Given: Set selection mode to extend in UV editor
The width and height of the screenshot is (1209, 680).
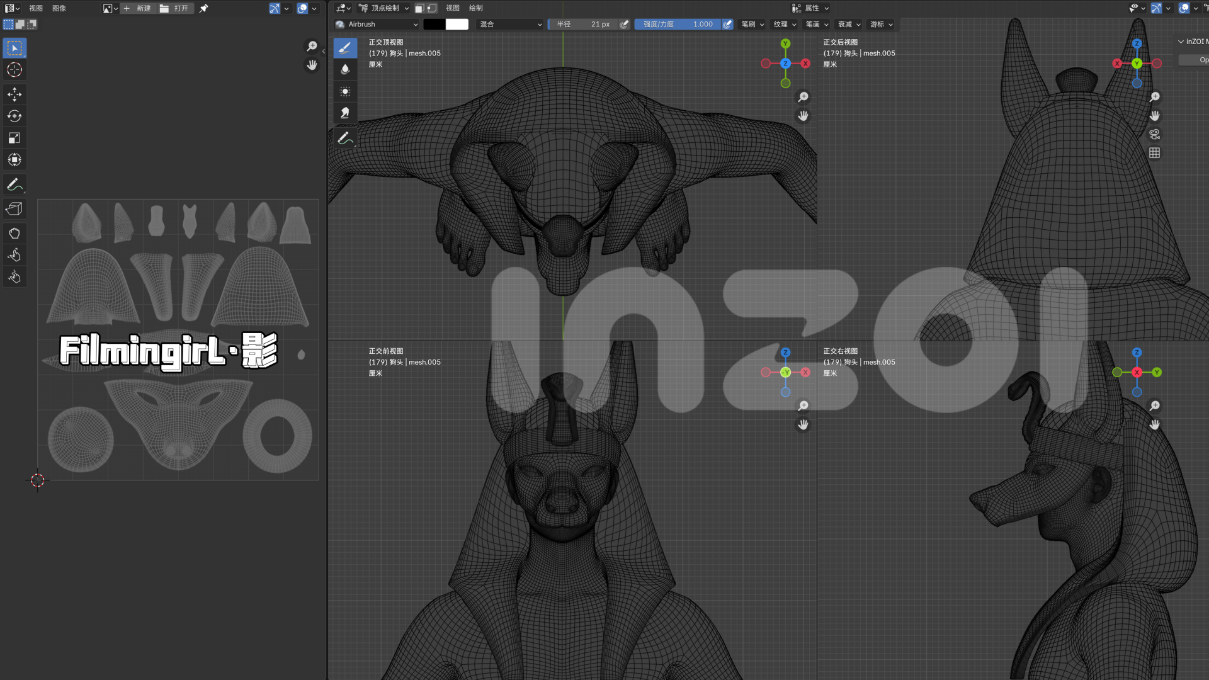Looking at the screenshot, I should (x=20, y=25).
